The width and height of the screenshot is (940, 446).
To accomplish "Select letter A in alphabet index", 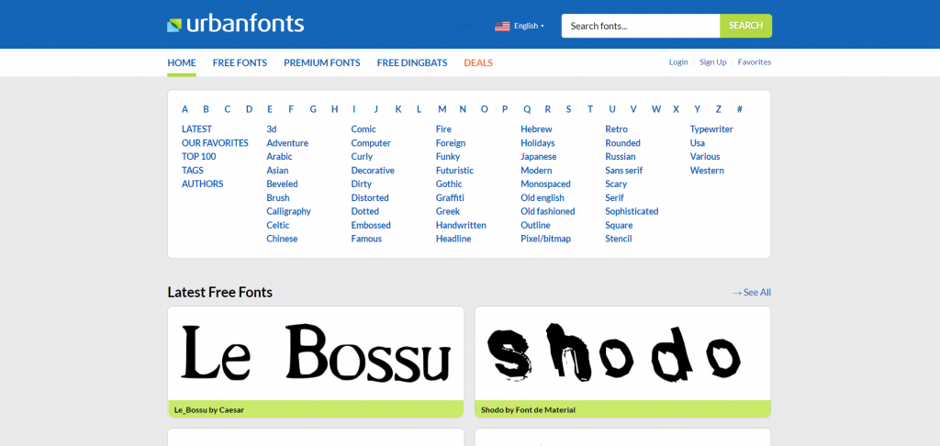I will coord(185,109).
